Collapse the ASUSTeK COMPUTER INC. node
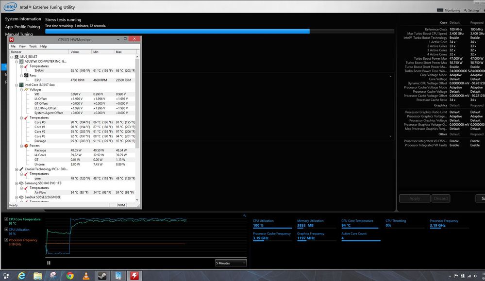This screenshot has height=281, width=485. [17, 62]
